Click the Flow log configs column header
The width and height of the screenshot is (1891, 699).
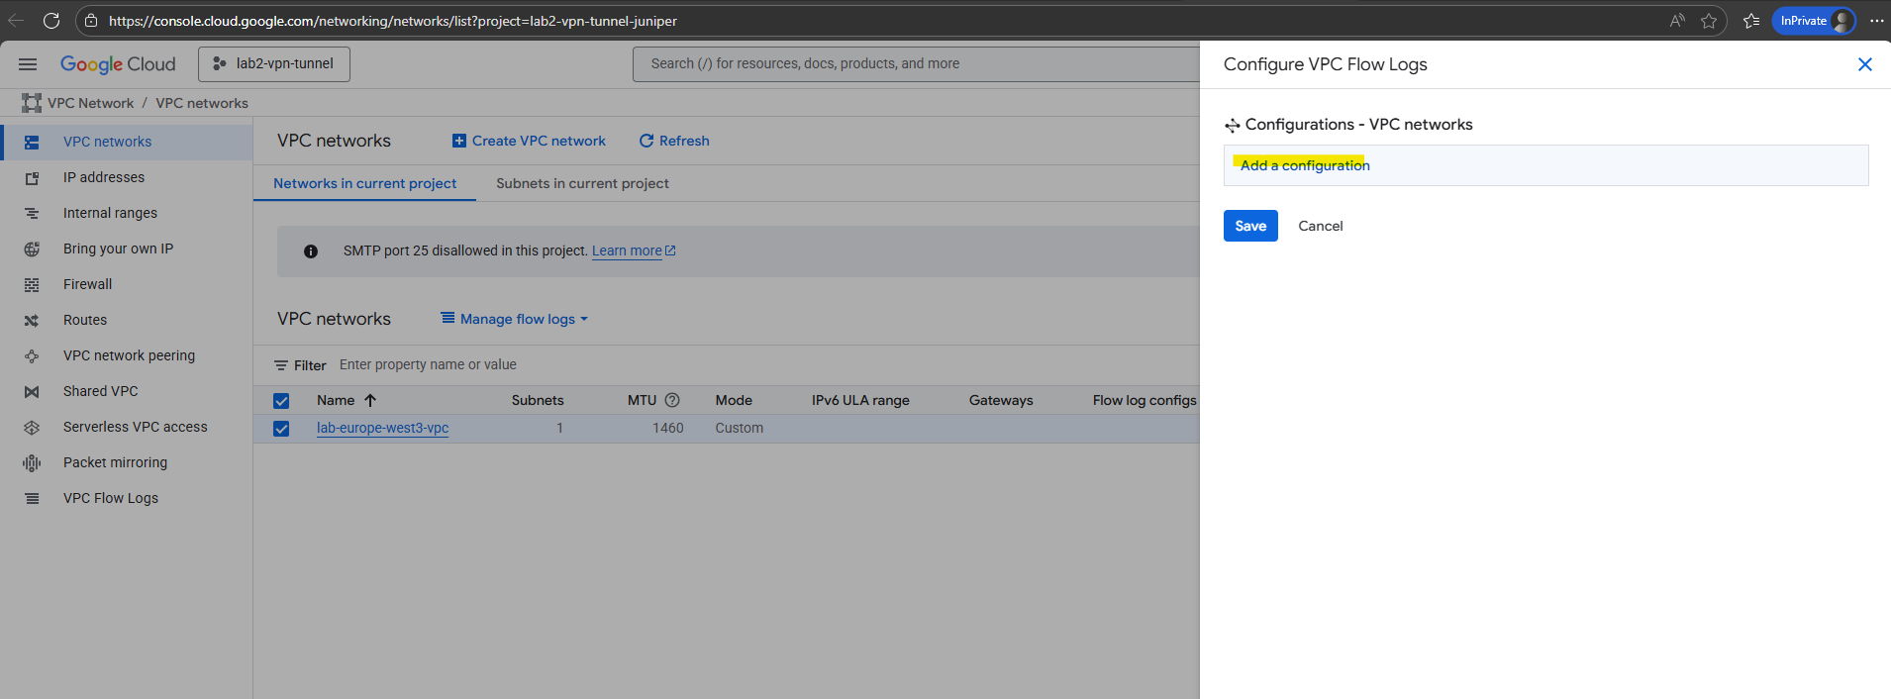coord(1145,400)
